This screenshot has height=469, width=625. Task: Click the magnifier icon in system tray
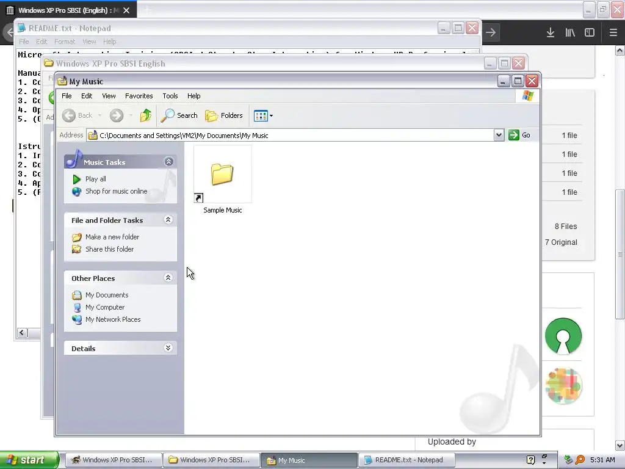click(580, 460)
